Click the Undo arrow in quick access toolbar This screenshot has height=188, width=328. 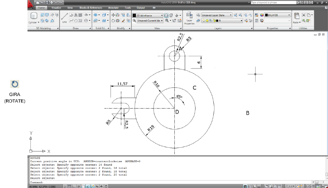click(x=56, y=3)
